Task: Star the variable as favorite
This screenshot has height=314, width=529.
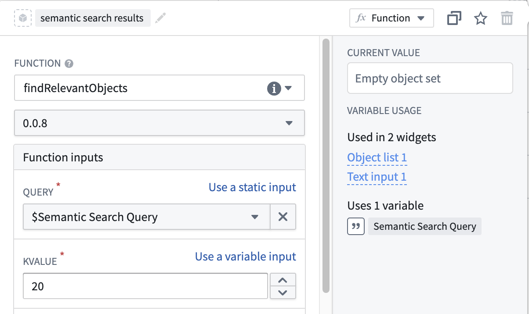Action: (x=481, y=18)
